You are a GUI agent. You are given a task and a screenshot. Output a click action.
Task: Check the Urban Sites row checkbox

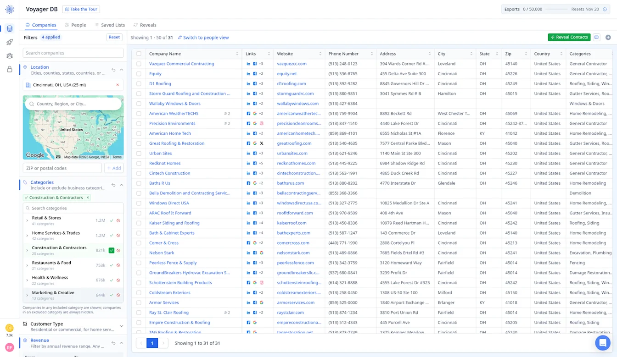139,154
